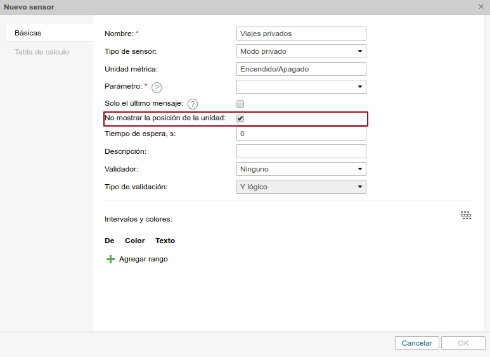Click the help icon next to Parámetro
Image resolution: width=490 pixels, height=357 pixels.
point(157,87)
